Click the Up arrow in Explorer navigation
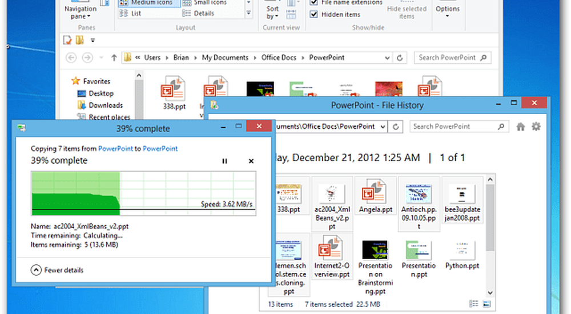 click(x=114, y=58)
